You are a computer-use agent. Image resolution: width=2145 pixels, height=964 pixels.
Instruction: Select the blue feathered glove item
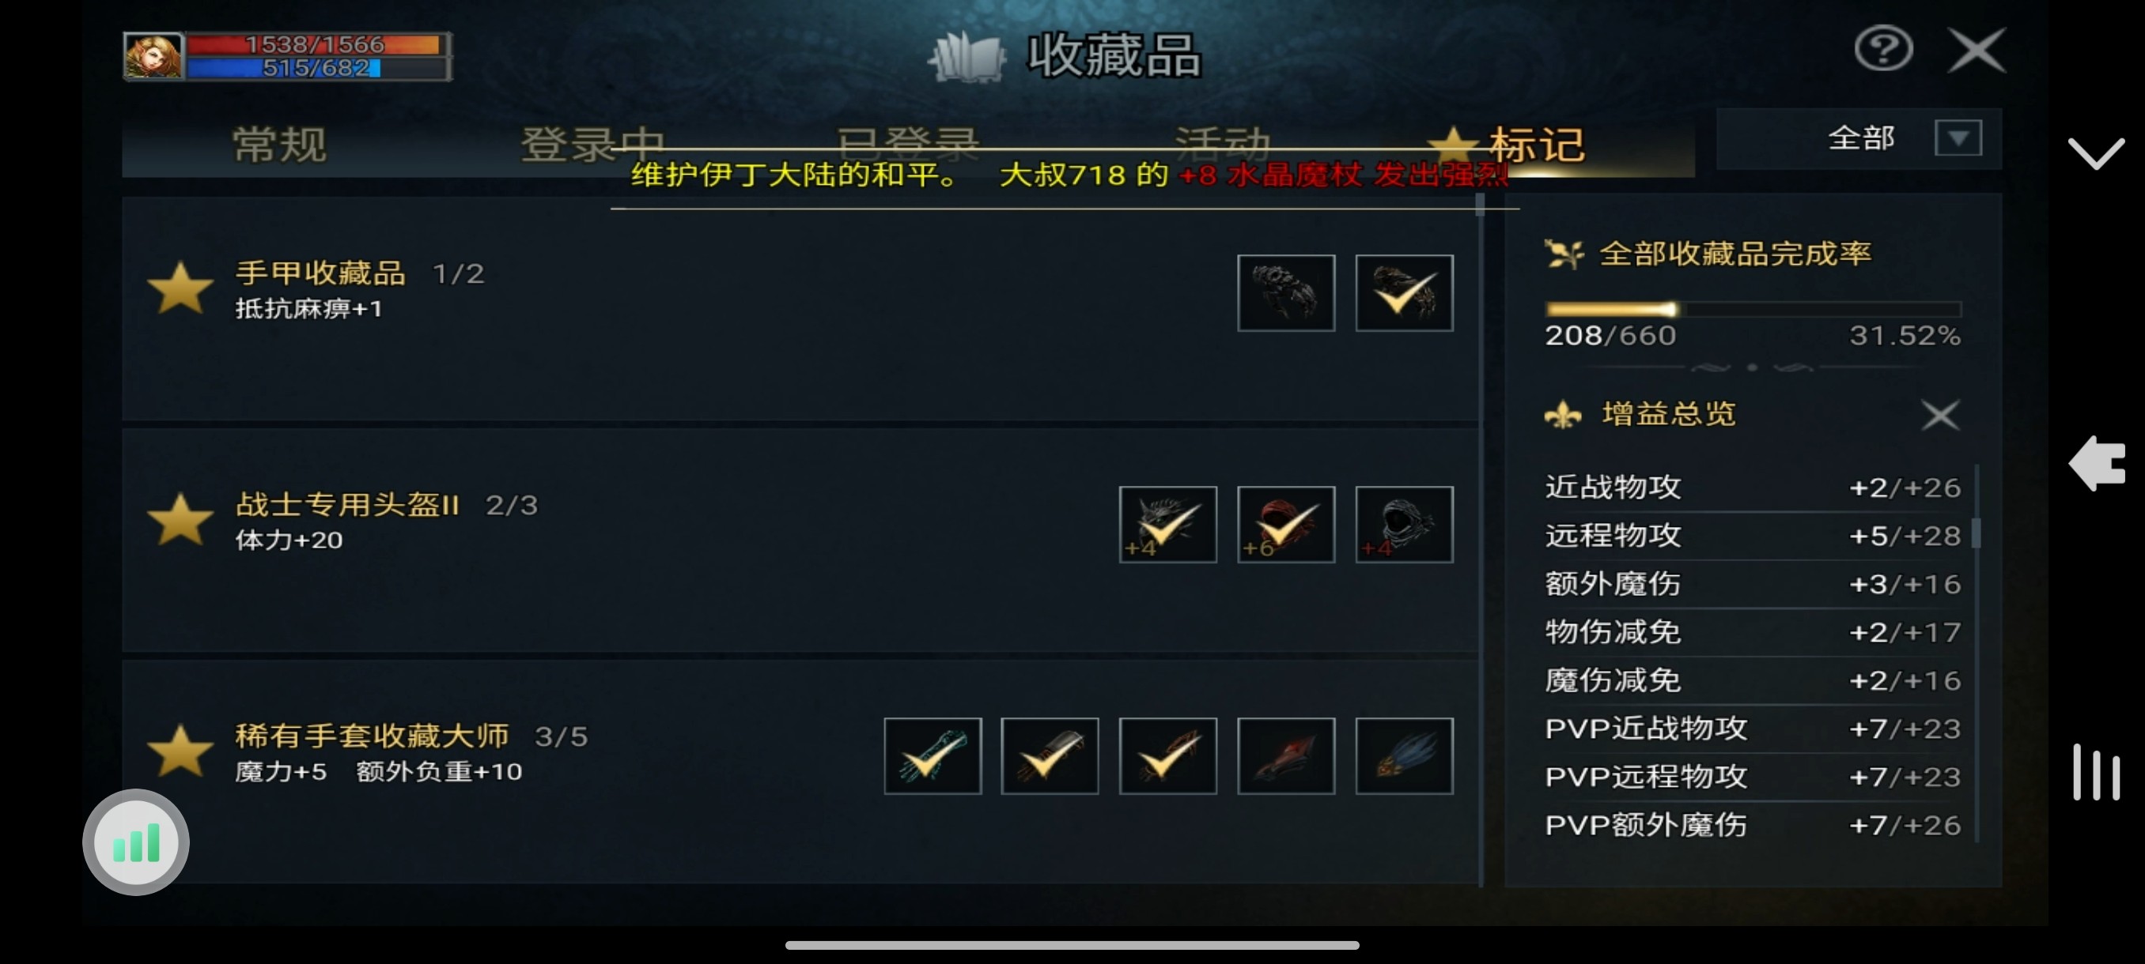tap(1404, 756)
